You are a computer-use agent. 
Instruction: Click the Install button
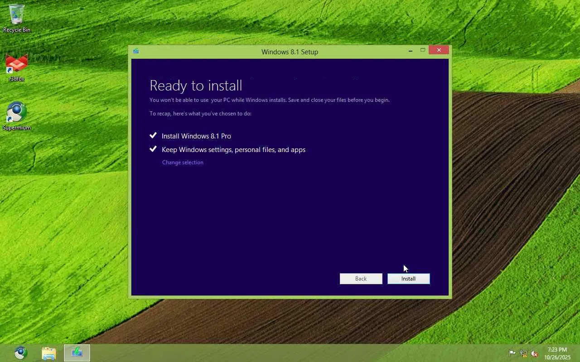click(408, 279)
